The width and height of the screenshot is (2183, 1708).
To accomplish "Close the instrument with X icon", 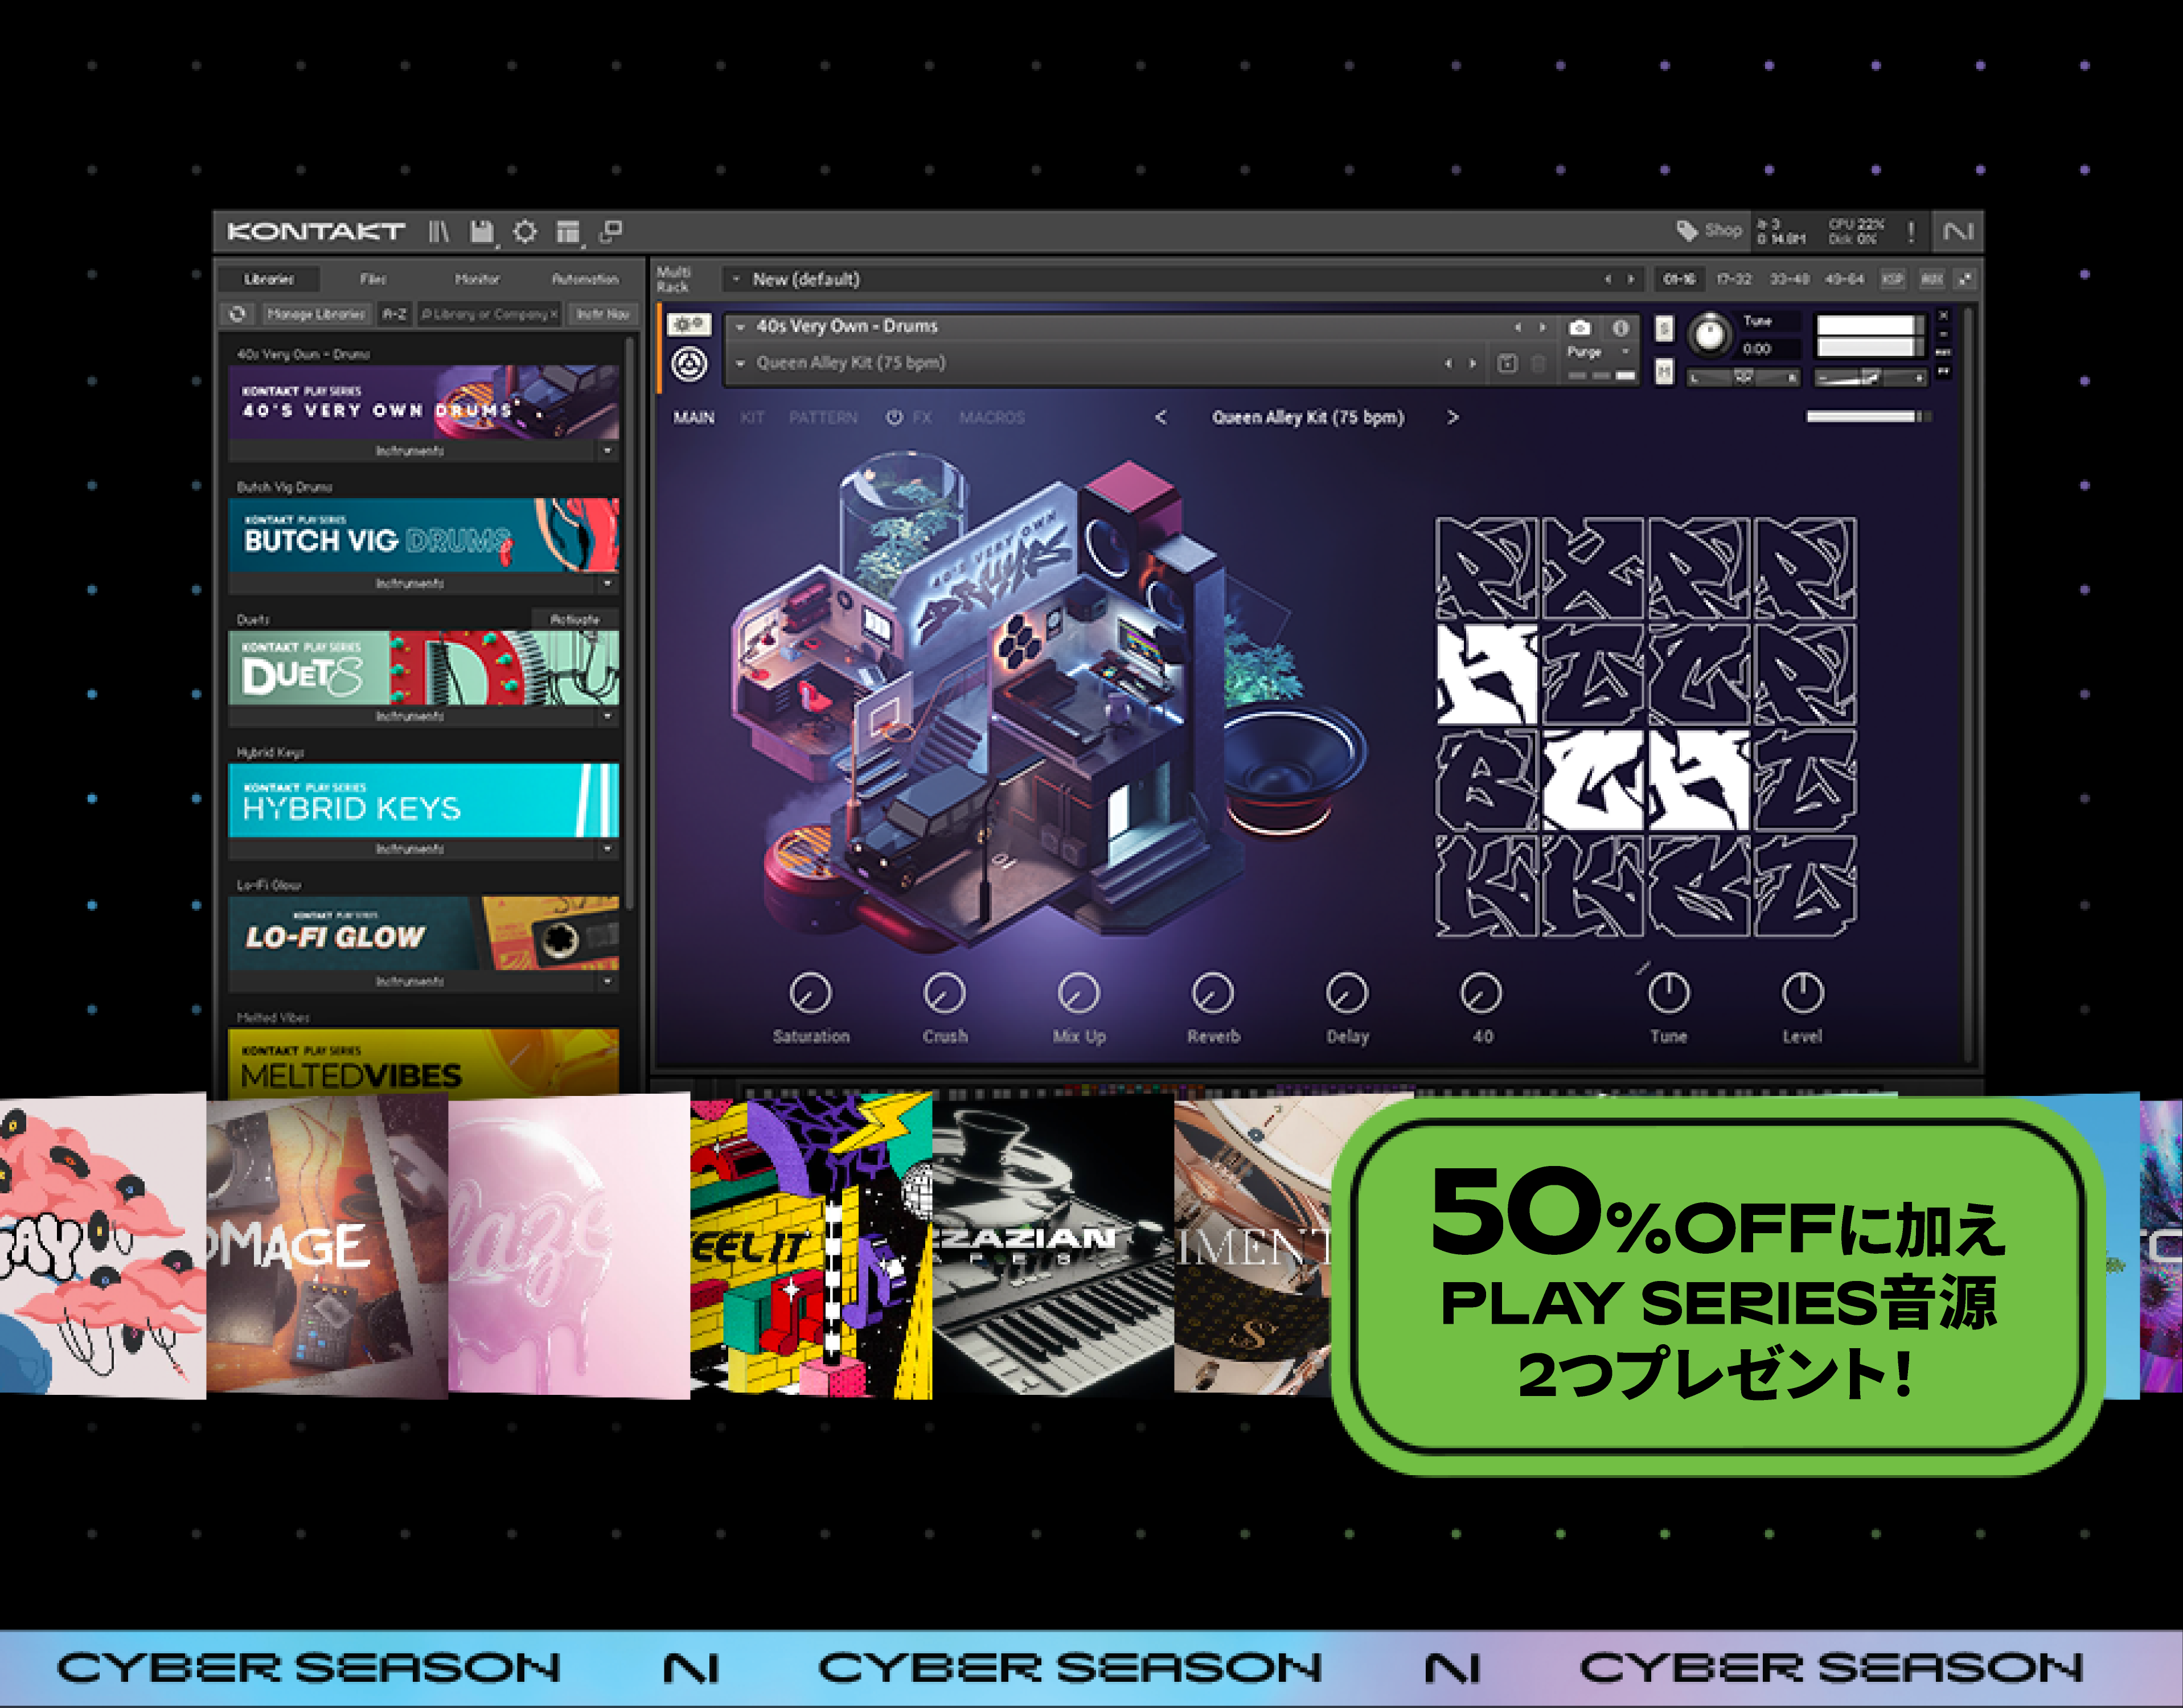I will (x=1943, y=316).
